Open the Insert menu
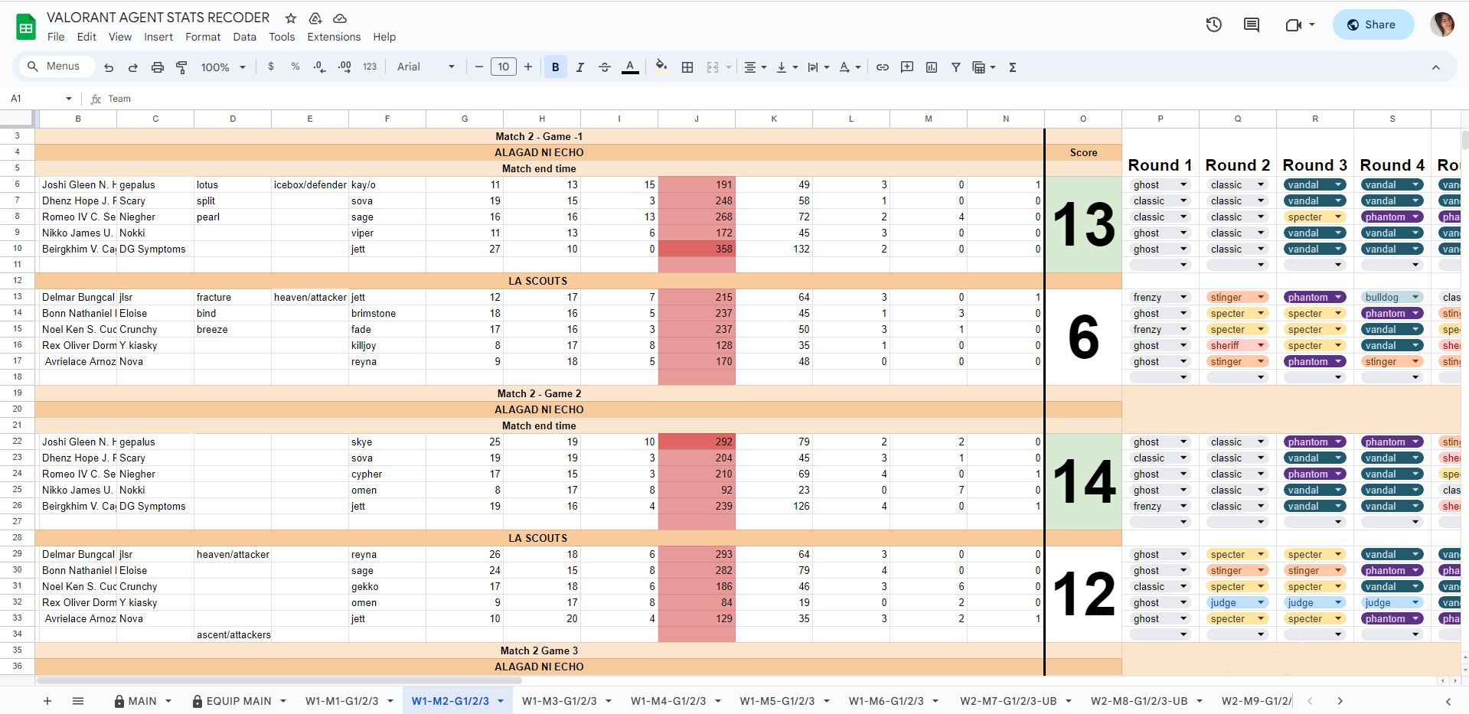The image size is (1469, 714). coord(158,37)
